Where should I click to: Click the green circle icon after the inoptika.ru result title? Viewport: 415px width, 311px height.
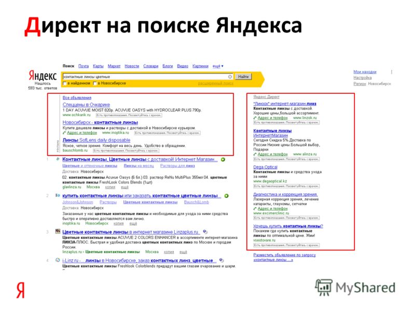[x=227, y=196]
